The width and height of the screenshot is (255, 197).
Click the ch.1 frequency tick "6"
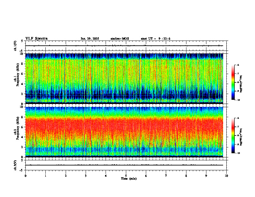tap(22, 74)
